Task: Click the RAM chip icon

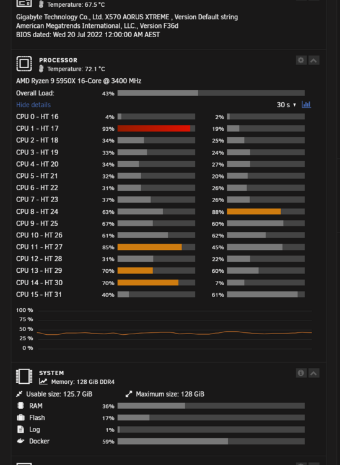Action: 20,405
